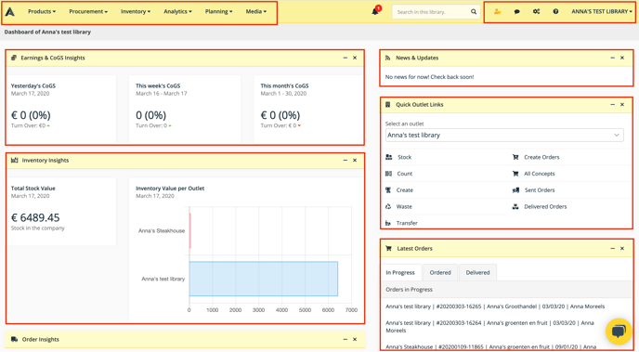This screenshot has height=352, width=639.
Task: Open the Inventory dropdown menu
Action: click(136, 11)
